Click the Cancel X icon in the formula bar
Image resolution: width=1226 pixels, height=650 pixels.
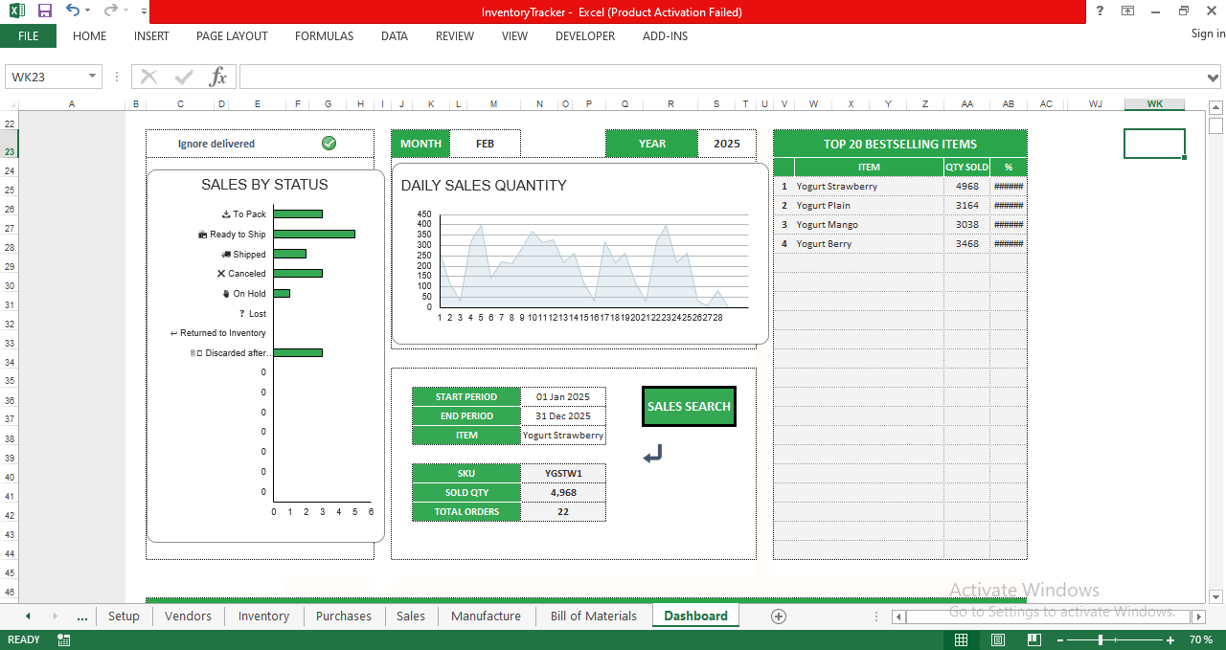click(x=148, y=77)
